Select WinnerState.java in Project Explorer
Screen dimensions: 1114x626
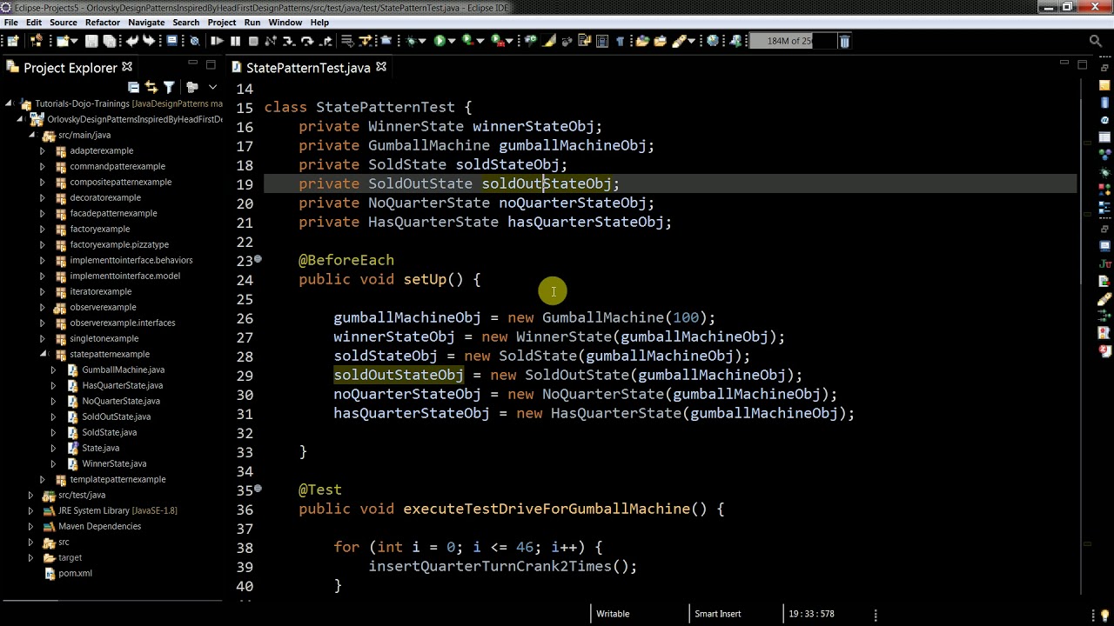114,463
